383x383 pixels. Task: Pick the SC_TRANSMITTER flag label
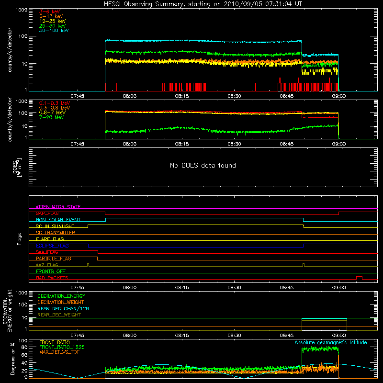coord(56,233)
